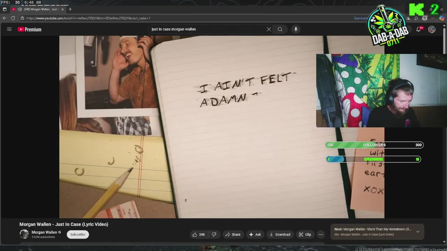This screenshot has width=447, height=251.
Task: Open a new browser tab with plus
Action: [x=70, y=9]
